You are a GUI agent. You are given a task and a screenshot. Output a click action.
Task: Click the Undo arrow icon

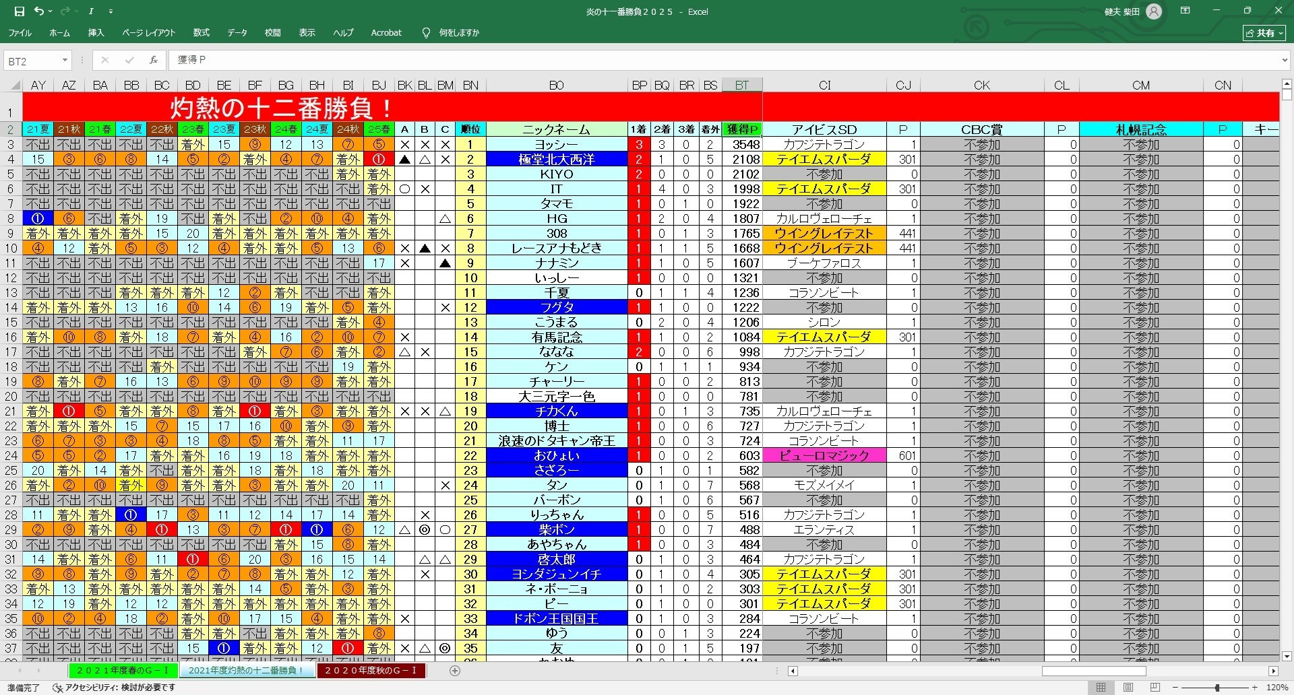(x=39, y=11)
